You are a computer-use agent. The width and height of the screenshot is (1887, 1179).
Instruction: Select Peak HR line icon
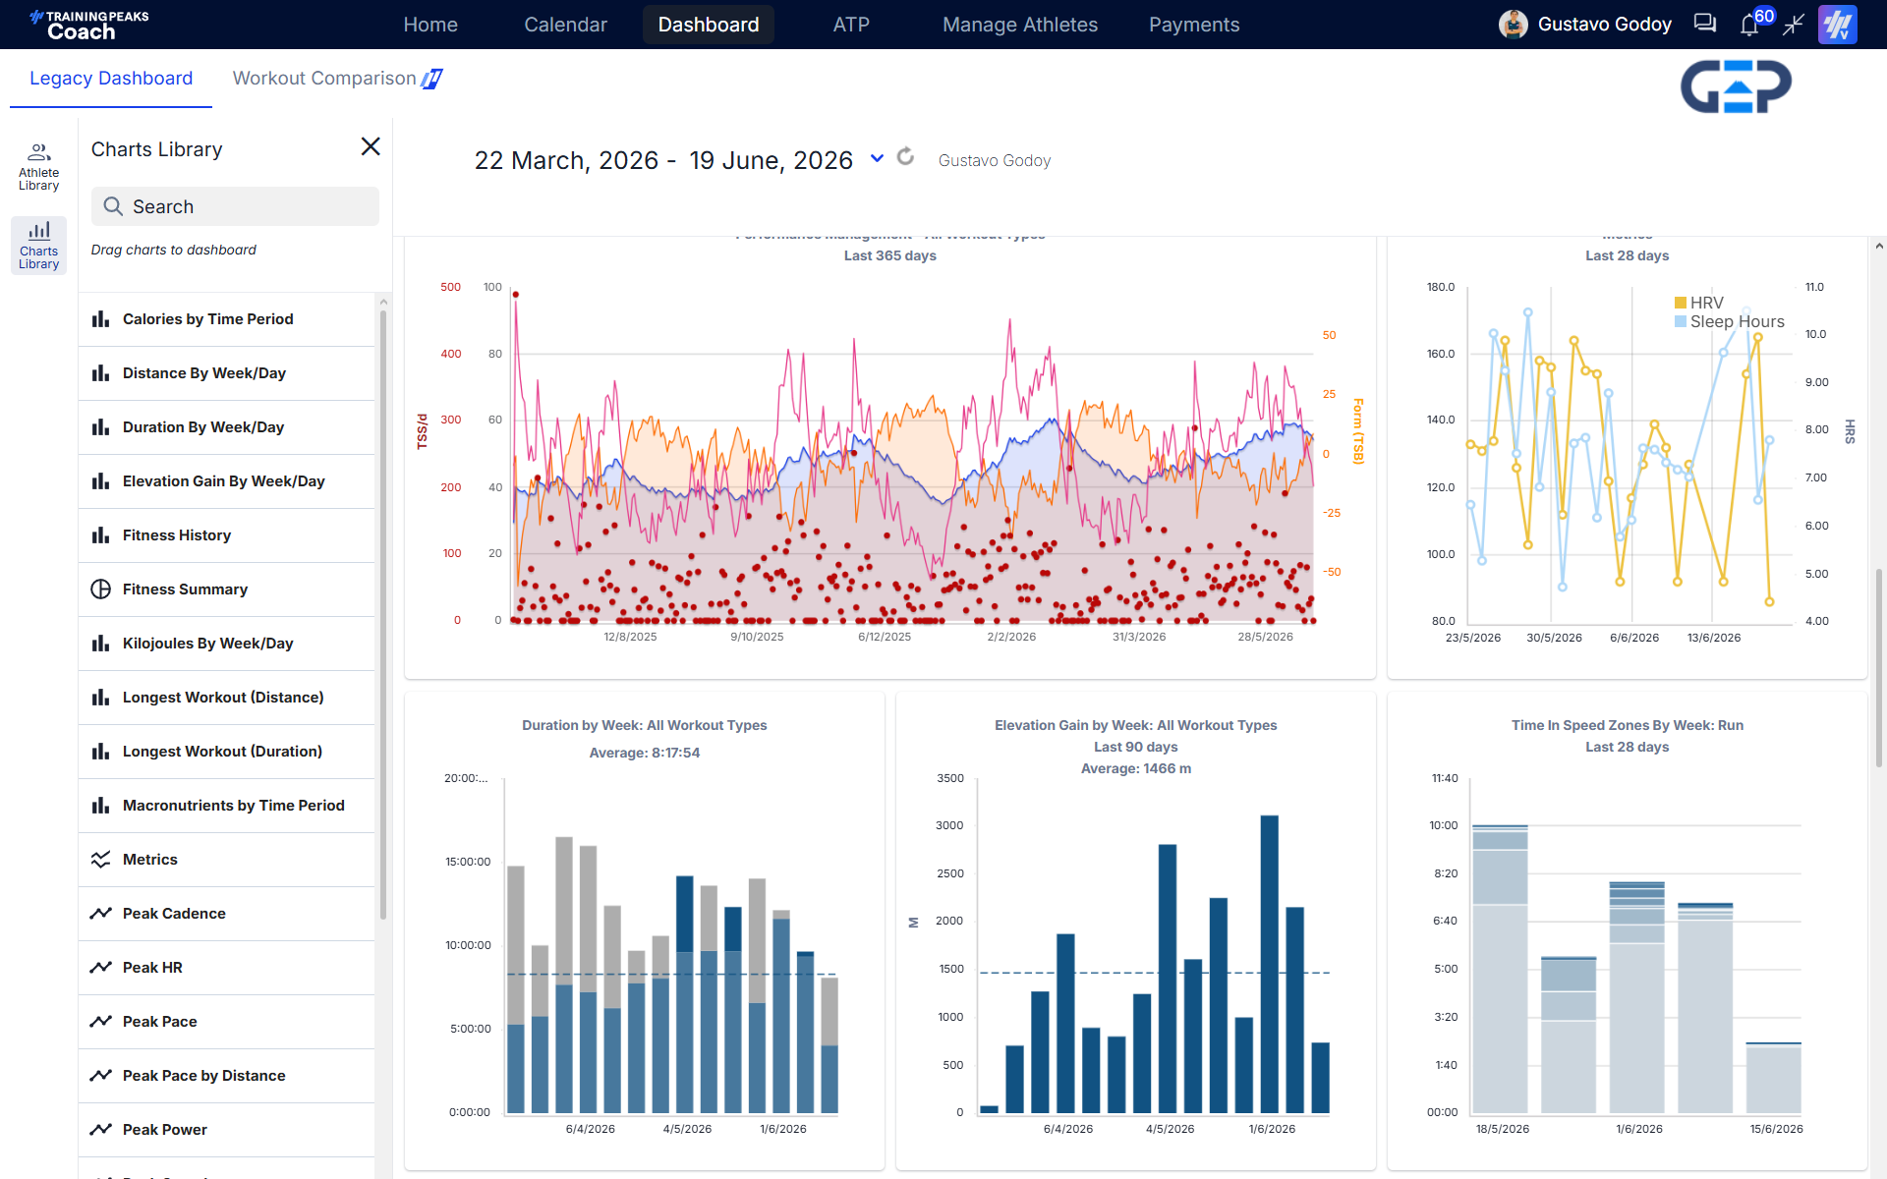[100, 968]
